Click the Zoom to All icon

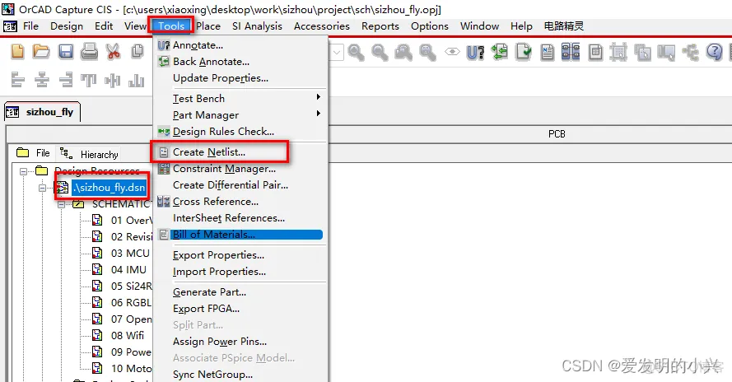[427, 53]
